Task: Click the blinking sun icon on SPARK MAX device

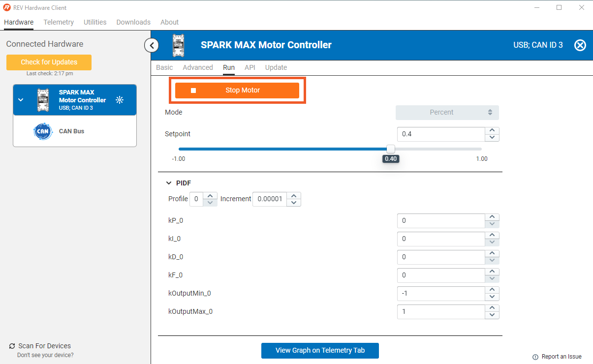Action: (x=119, y=100)
